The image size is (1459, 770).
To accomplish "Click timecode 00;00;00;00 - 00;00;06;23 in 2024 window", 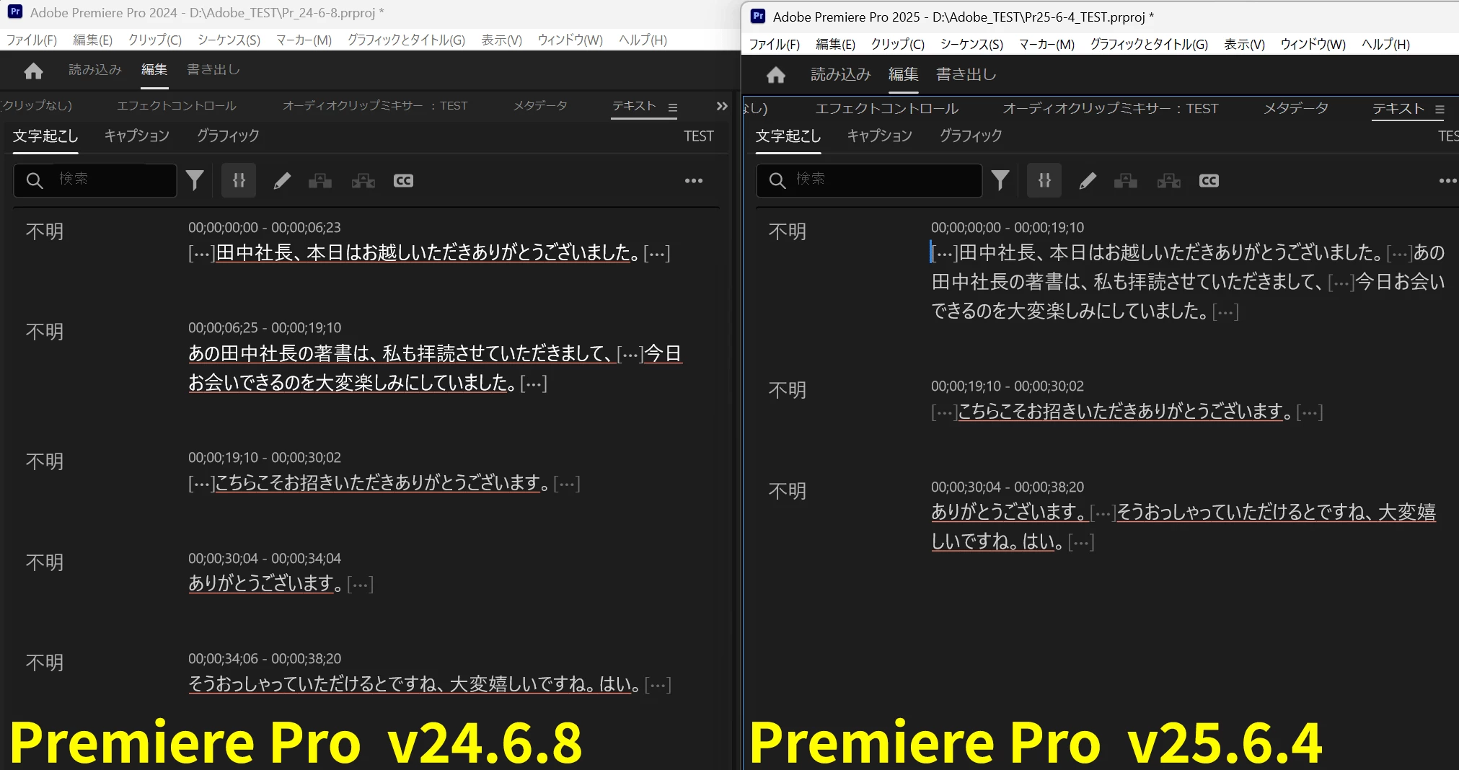I will point(265,228).
